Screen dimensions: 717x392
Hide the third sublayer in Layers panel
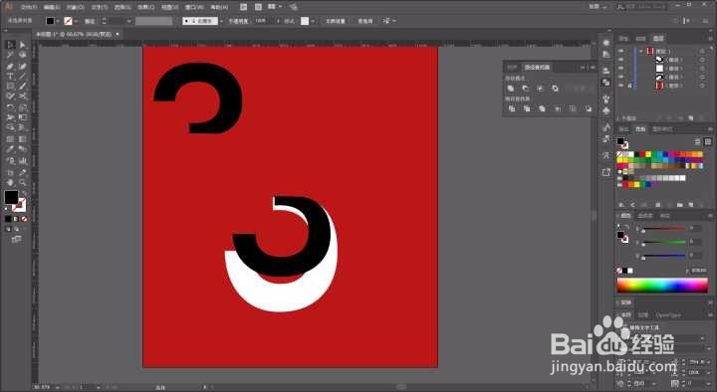620,77
